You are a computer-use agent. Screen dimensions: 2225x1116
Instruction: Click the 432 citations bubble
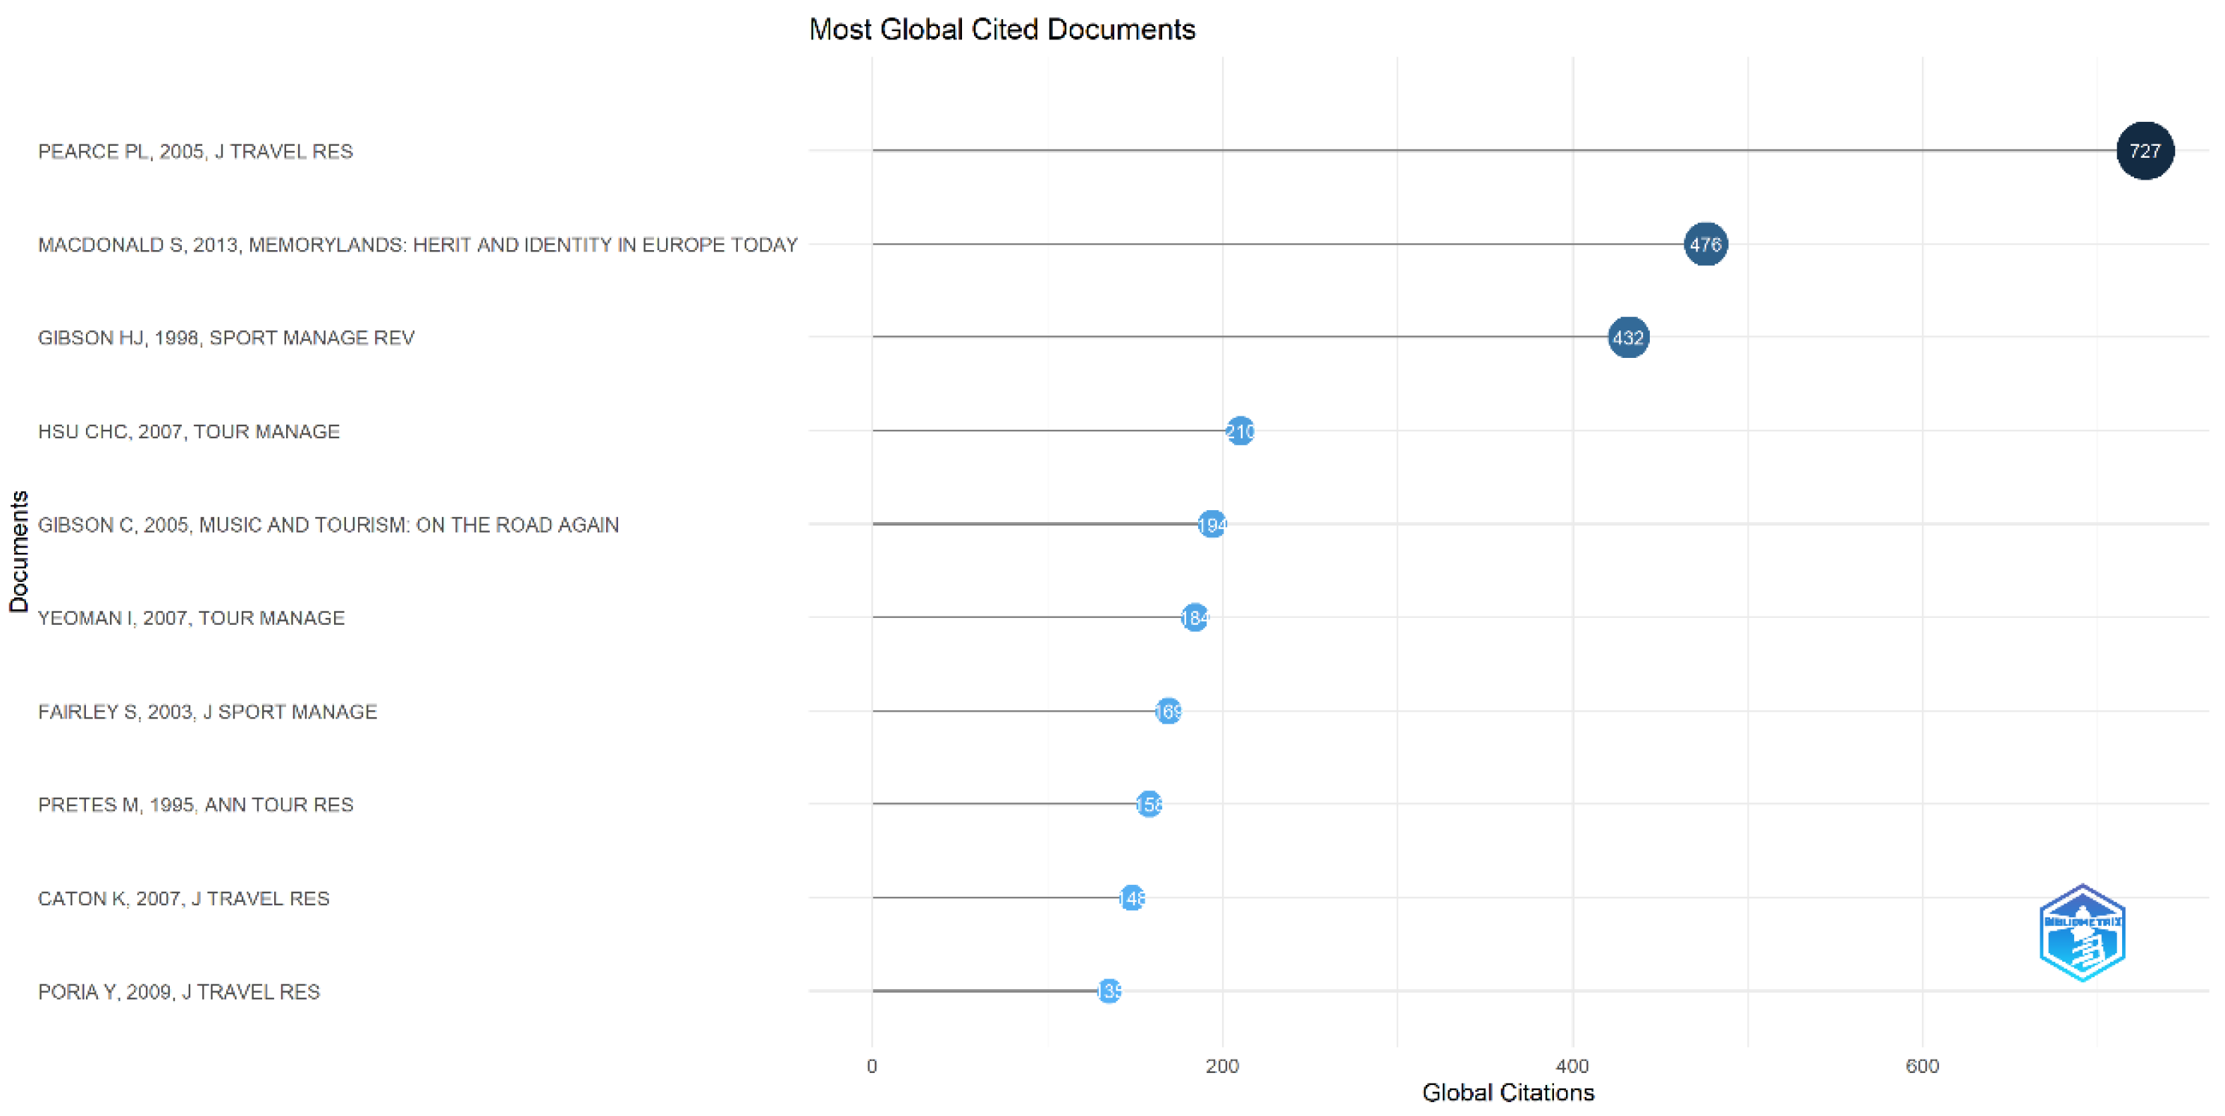point(1628,337)
